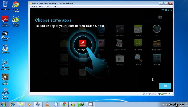Tap the dimmed Browser globe icon

(x=101, y=29)
